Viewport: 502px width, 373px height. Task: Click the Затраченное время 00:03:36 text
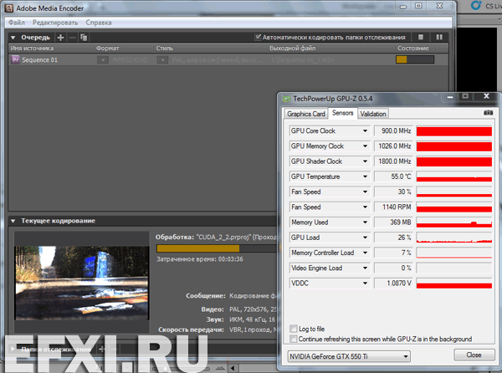pyautogui.click(x=200, y=259)
